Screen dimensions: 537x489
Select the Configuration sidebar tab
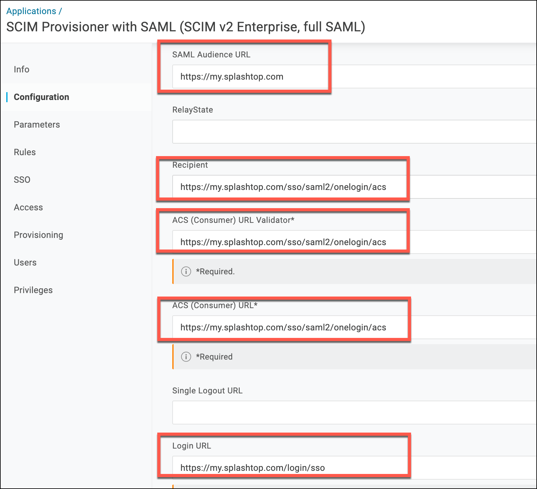point(41,97)
